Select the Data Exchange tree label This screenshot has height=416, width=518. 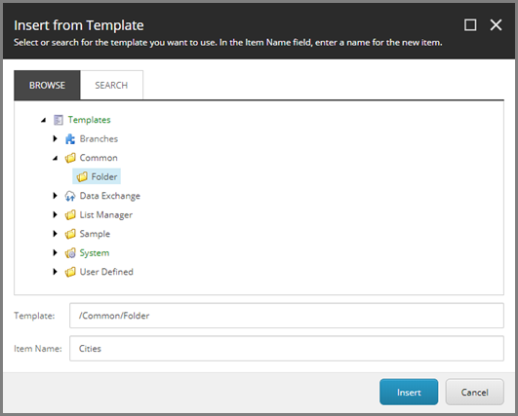coord(110,196)
